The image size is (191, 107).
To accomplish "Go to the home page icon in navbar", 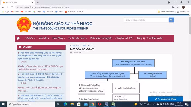I will [18, 38].
